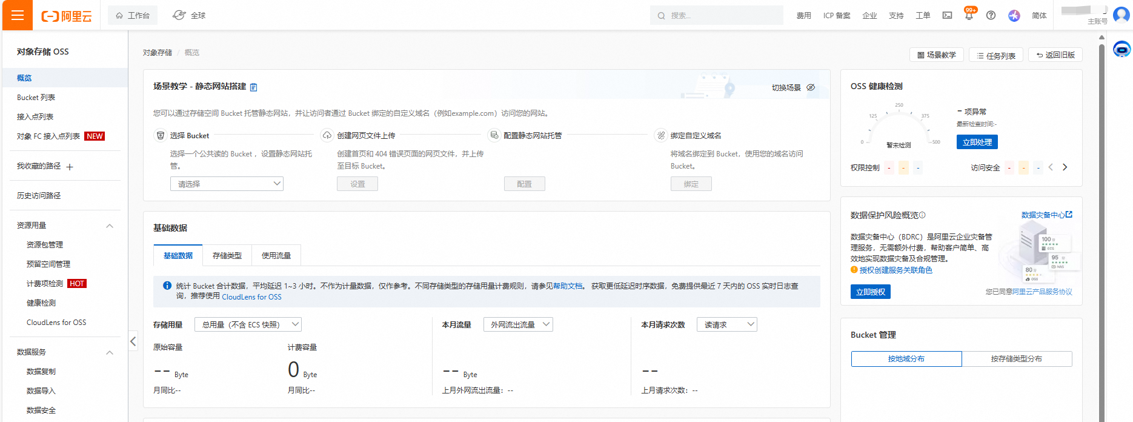Click the info icon beside 数据保护风险概览

click(x=922, y=215)
